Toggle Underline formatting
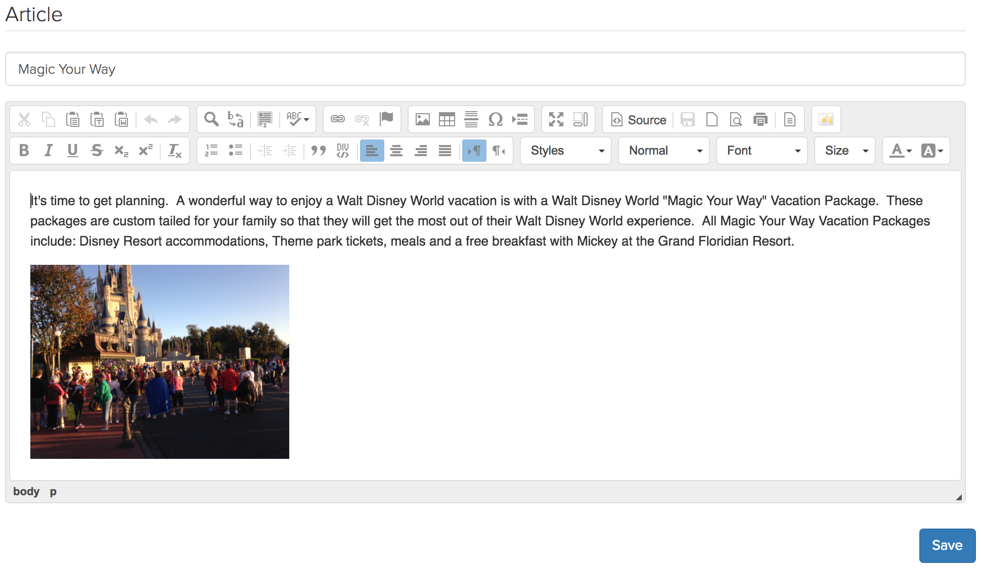Viewport: 981px width, 569px height. pyautogui.click(x=73, y=151)
